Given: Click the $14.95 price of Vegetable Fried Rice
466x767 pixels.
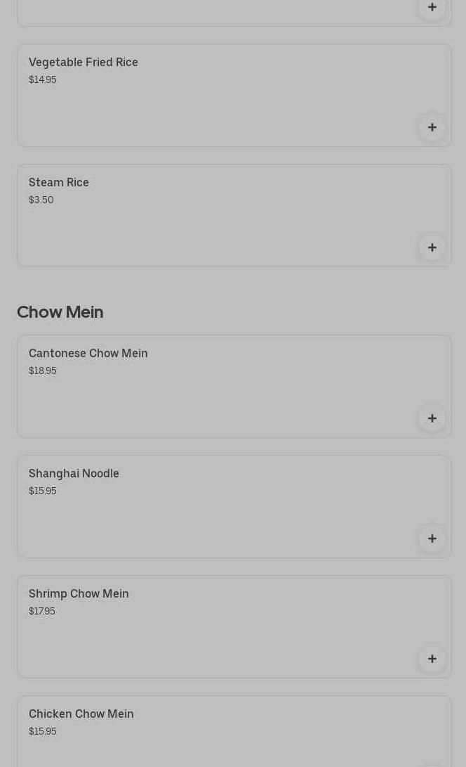Looking at the screenshot, I should pos(43,80).
